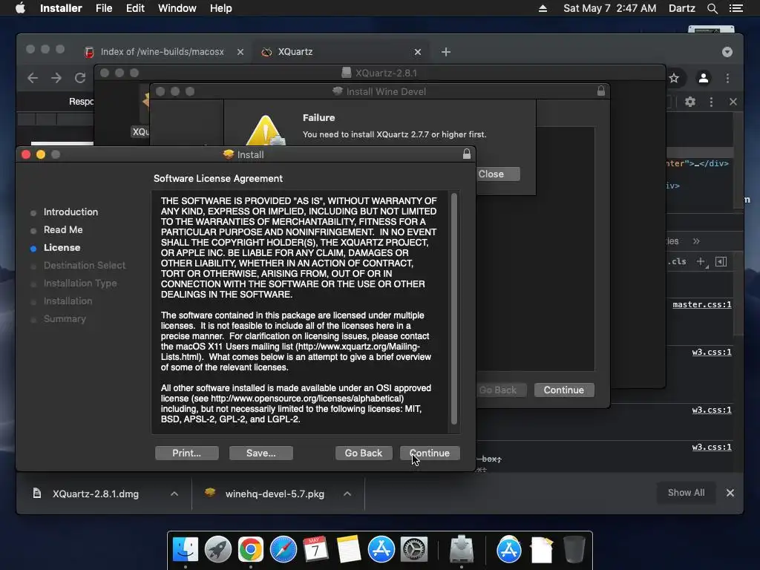Open Launchpad rocket icon in dock
Image resolution: width=760 pixels, height=570 pixels.
[x=218, y=549]
